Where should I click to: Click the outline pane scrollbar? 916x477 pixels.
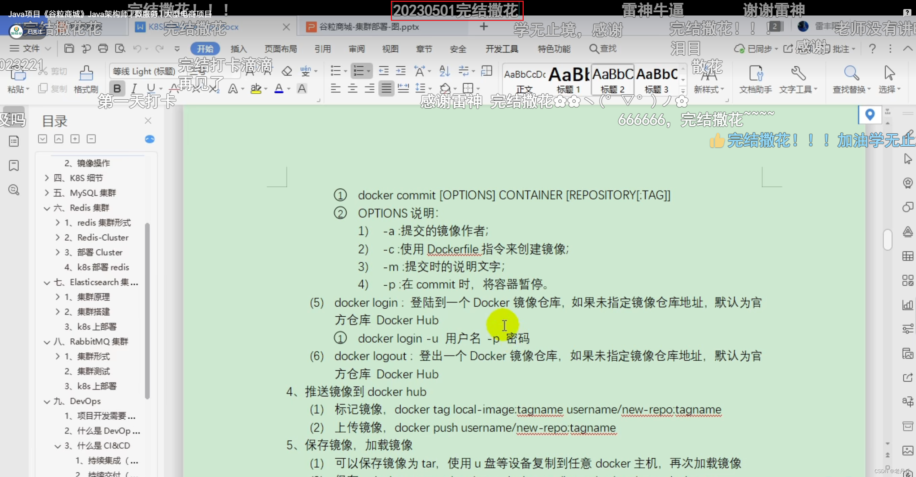(x=147, y=311)
